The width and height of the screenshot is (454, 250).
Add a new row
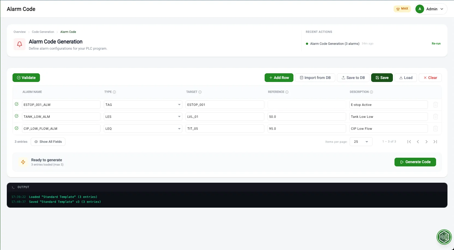click(x=279, y=78)
